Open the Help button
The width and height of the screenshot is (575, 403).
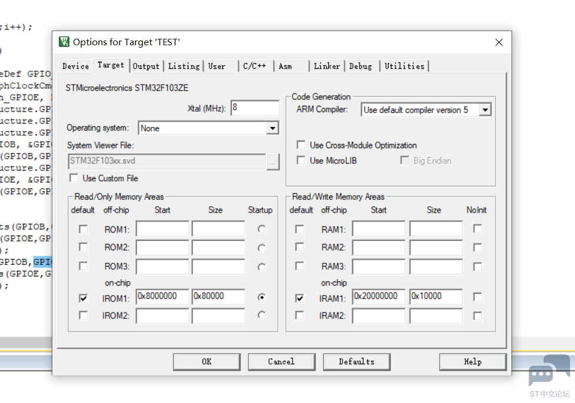[x=473, y=362]
